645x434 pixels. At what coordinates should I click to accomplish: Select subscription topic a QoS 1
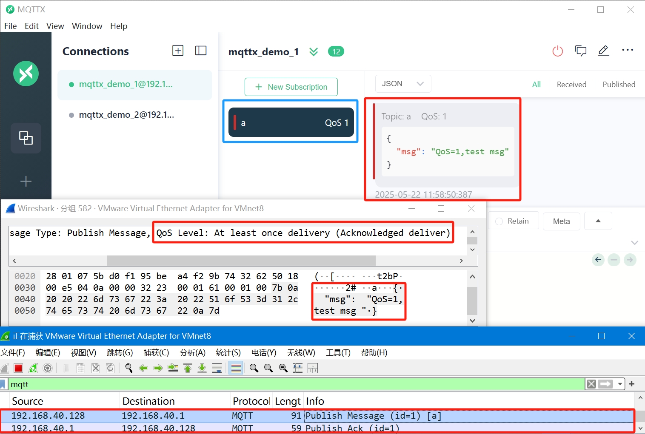coord(291,122)
